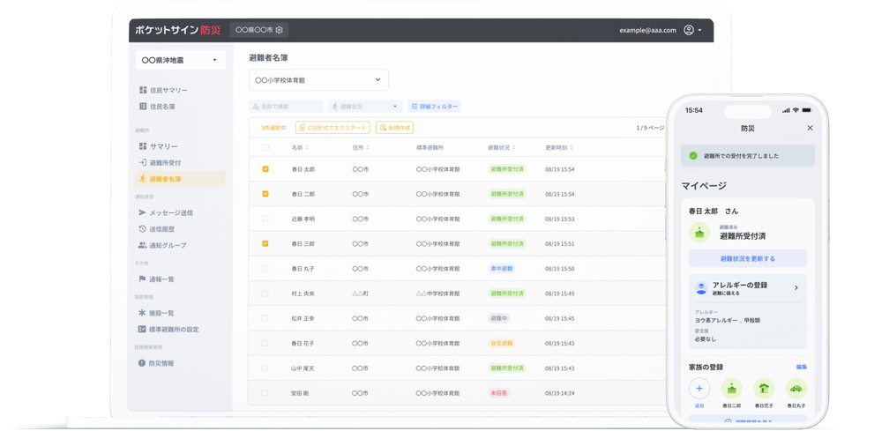Click the 通報一覧 flag icon

coord(143,279)
